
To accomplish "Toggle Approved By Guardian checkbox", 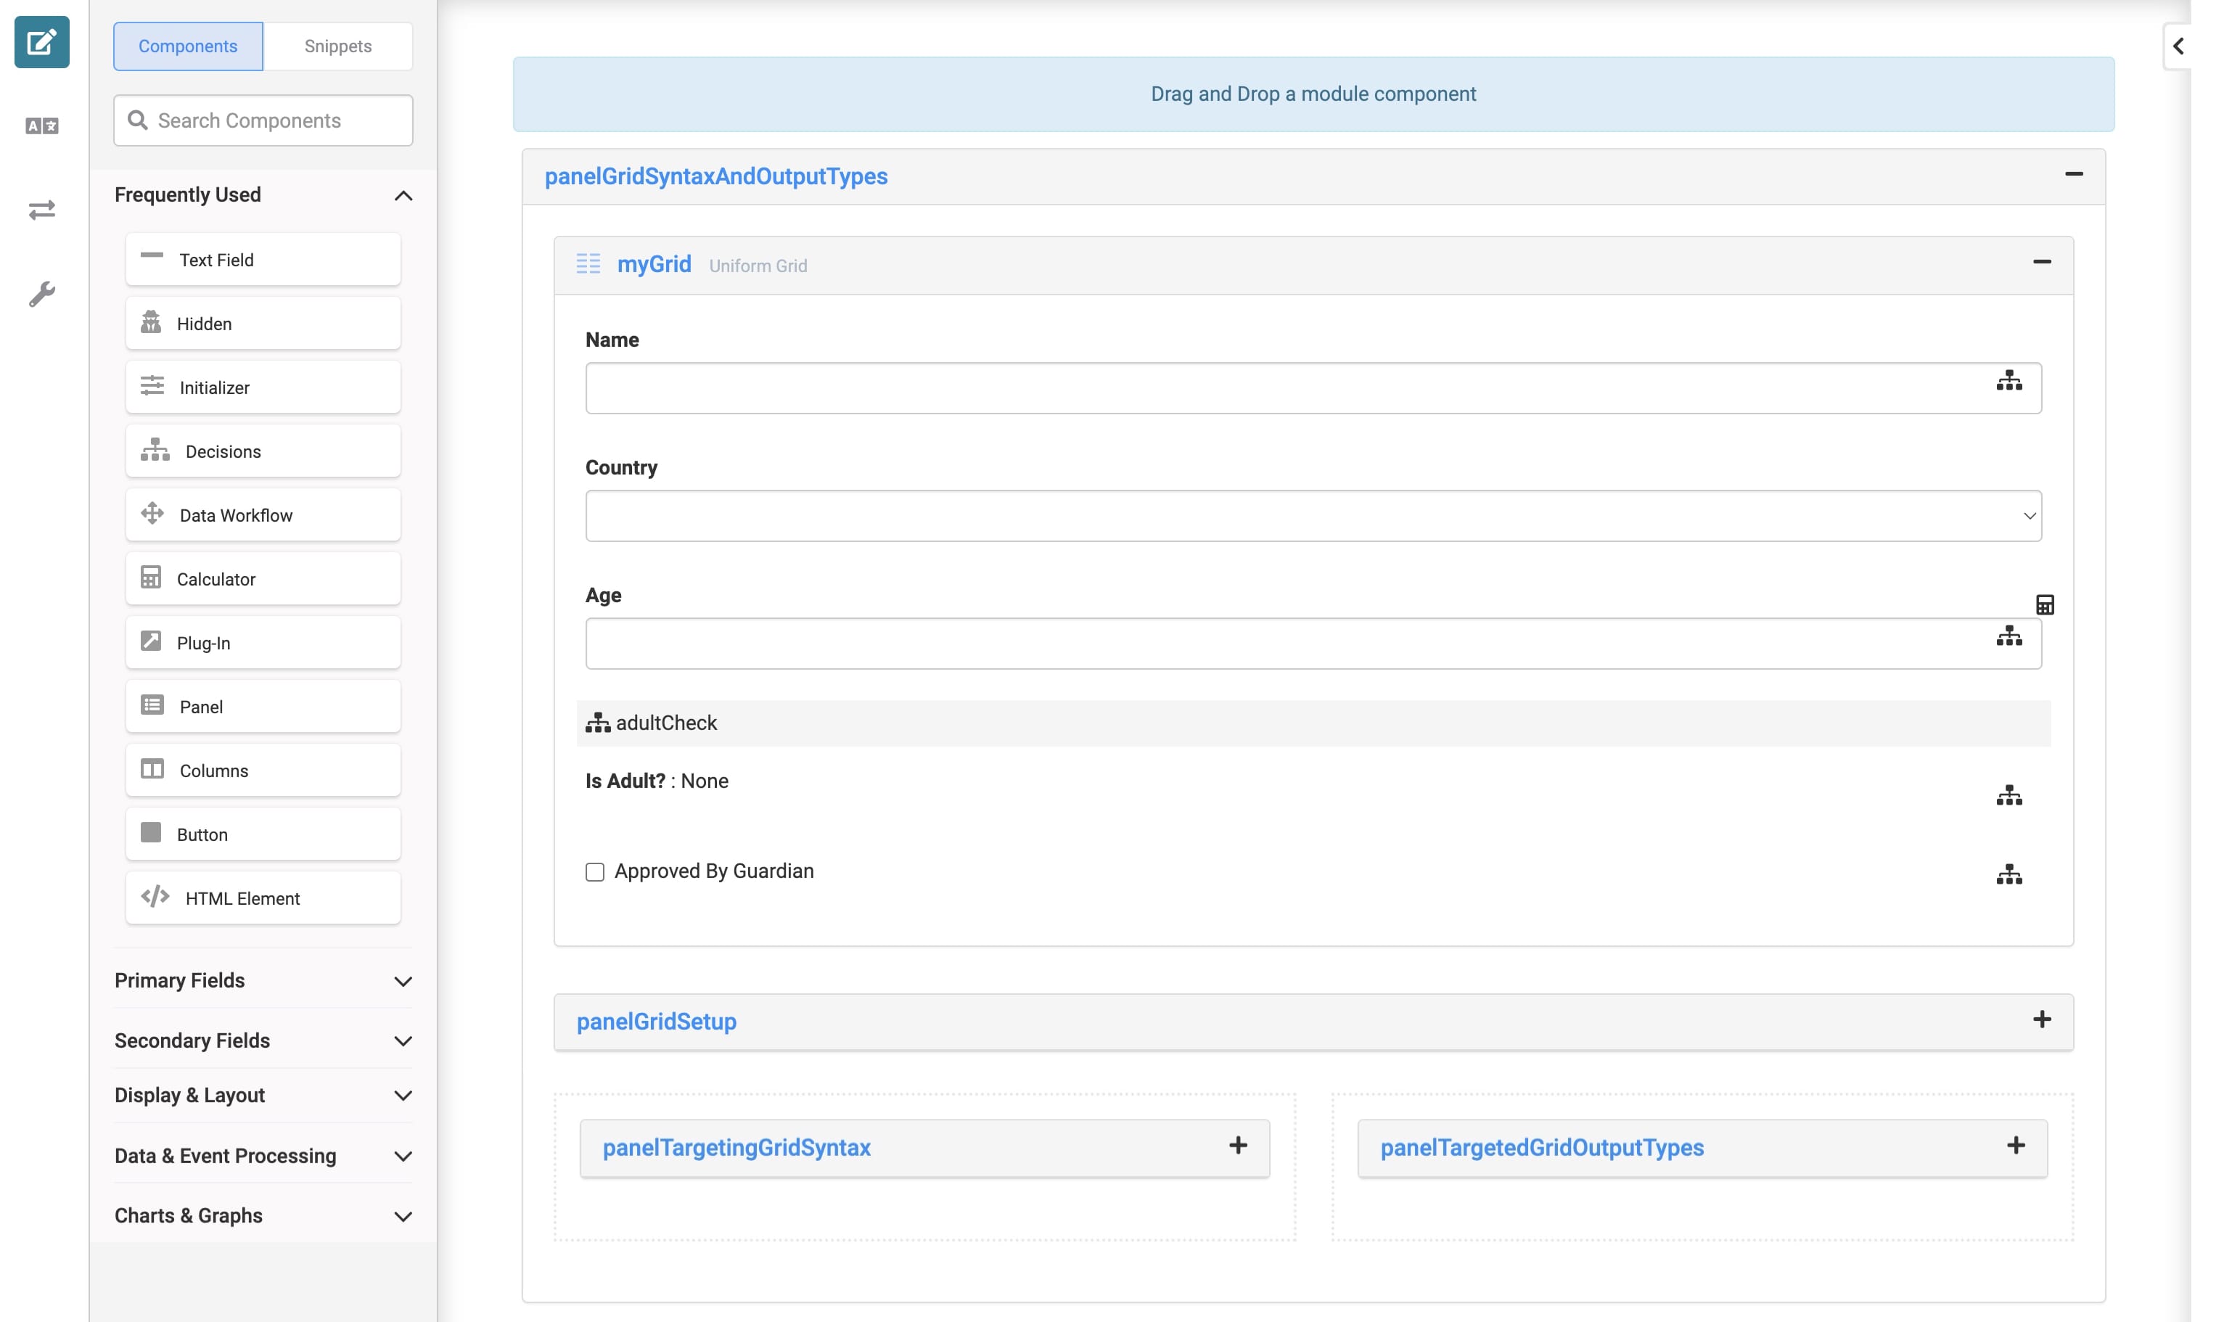I will click(595, 871).
